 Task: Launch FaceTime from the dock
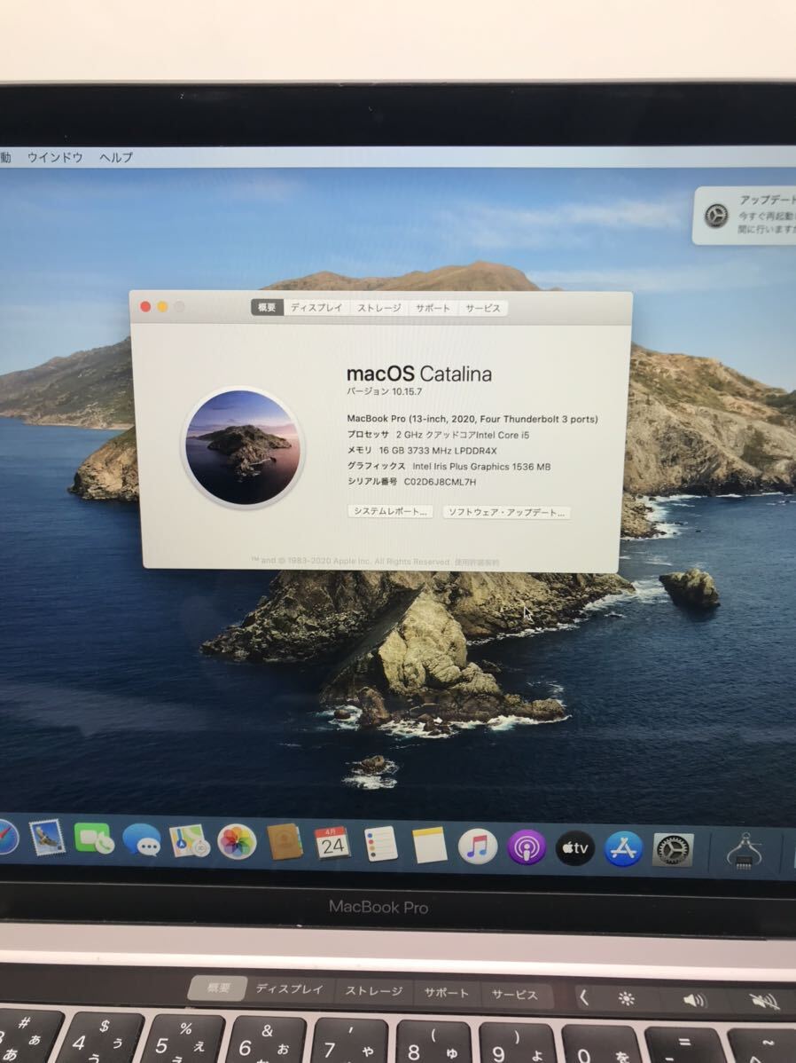94,840
